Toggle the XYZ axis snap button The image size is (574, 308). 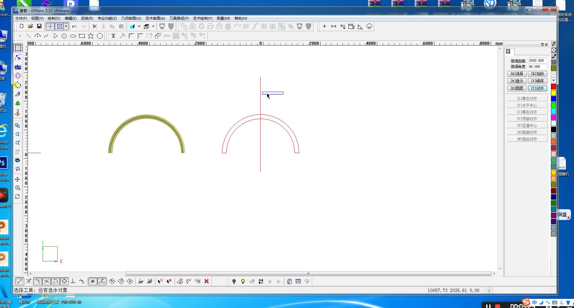[102, 281]
